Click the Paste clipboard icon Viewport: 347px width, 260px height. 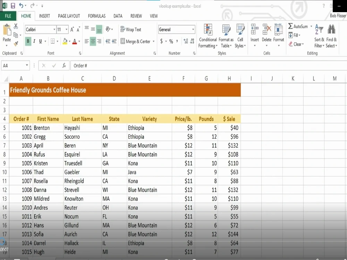[7, 30]
